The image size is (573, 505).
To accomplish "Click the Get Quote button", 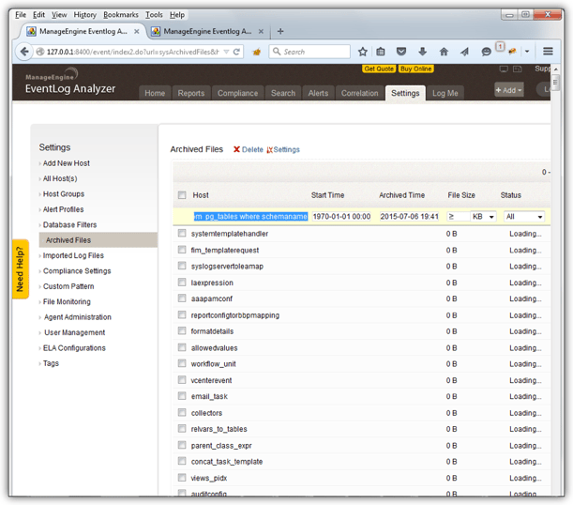I will click(378, 69).
